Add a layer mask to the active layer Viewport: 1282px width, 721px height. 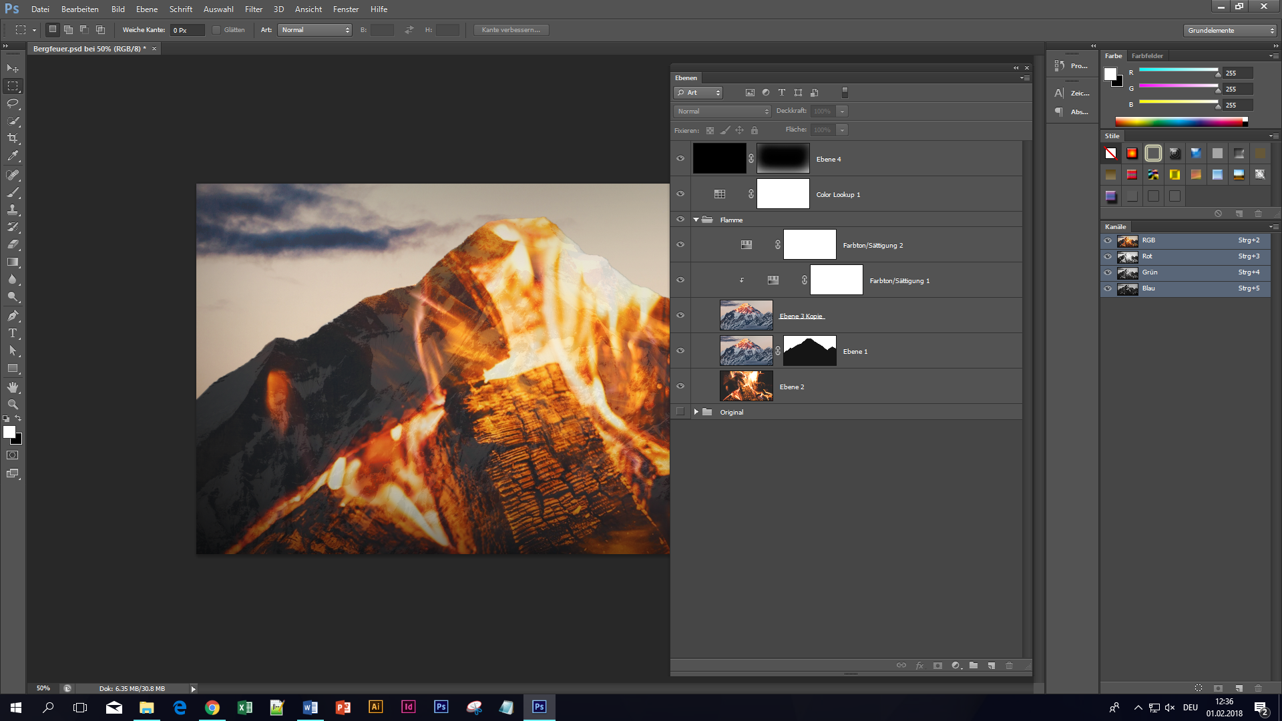click(937, 666)
